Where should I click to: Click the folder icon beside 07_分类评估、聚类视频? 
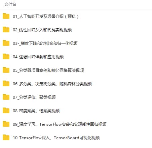(6, 97)
